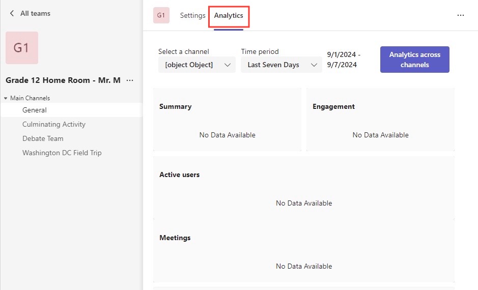478x290 pixels.
Task: Open the Time period Last Seven Days dropdown
Action: point(282,65)
